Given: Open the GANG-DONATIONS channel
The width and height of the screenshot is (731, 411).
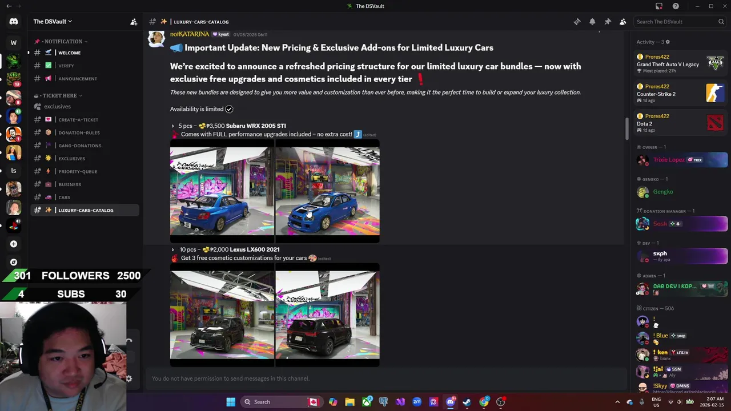Looking at the screenshot, I should point(84,146).
